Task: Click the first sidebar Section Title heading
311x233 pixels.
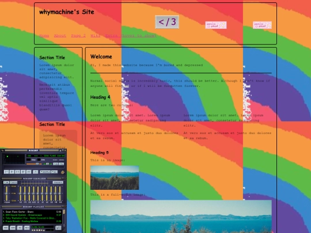Action: point(52,58)
